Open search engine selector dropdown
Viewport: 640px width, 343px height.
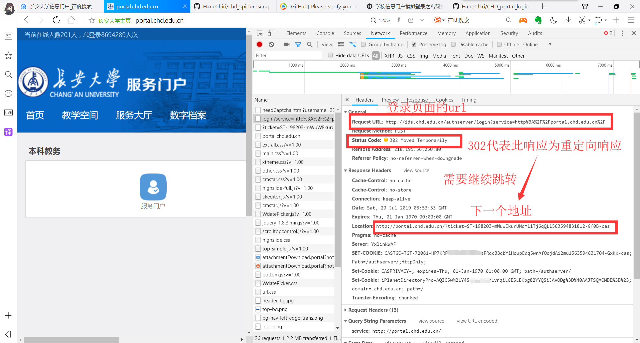tap(443, 20)
